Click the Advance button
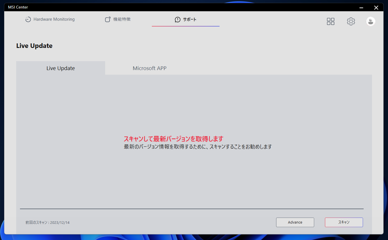The height and width of the screenshot is (240, 388). point(295,222)
